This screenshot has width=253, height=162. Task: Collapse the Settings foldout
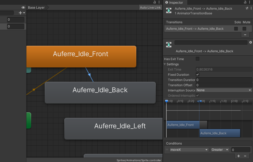tap(165, 64)
